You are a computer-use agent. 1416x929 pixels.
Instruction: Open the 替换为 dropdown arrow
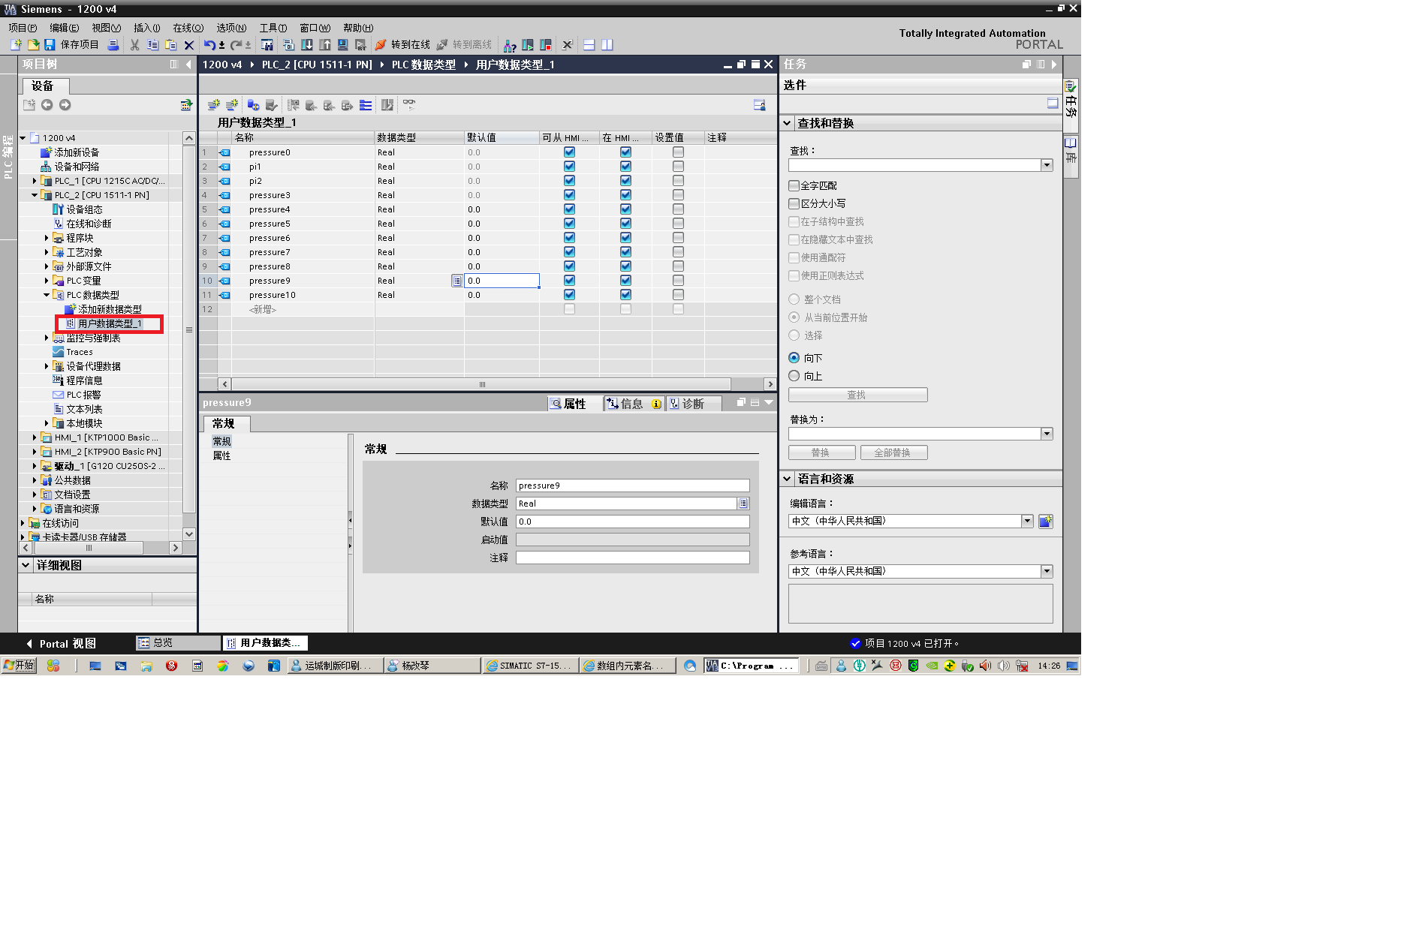point(1047,434)
